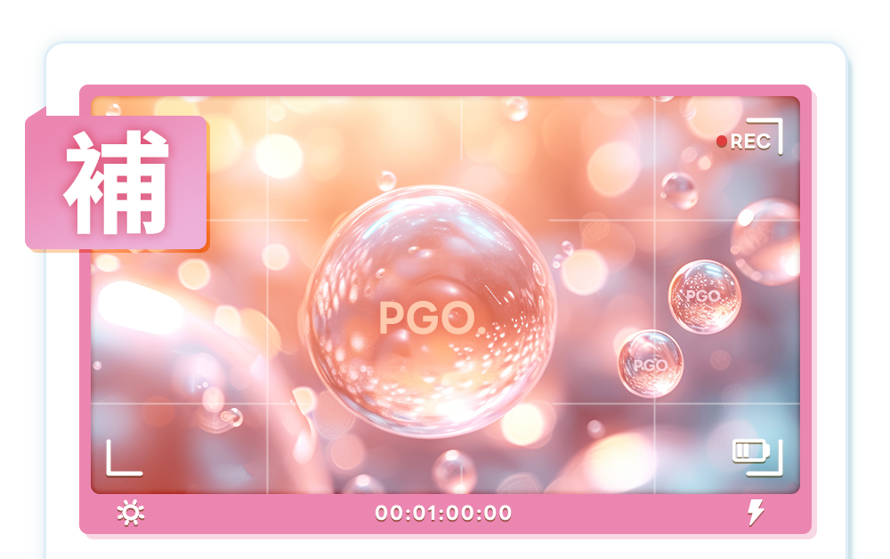Screen dimensions: 890x559
Task: Click the 00:01:00:00 timecode
Action: pyautogui.click(x=443, y=513)
